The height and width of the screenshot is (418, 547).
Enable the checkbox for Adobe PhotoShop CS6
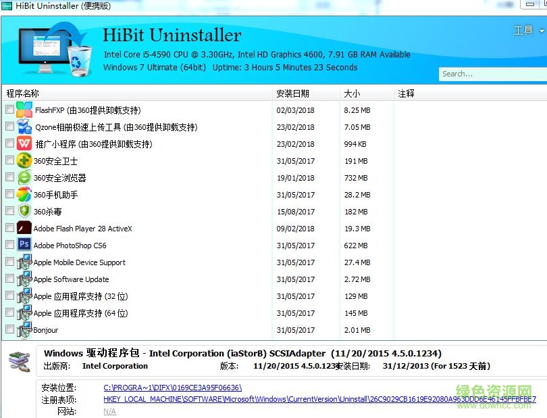click(x=9, y=245)
